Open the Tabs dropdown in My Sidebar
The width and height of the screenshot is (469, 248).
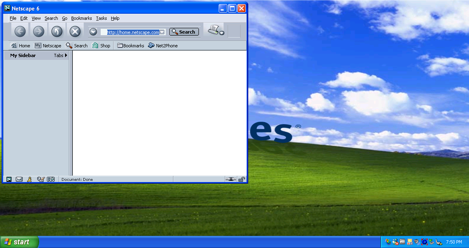[61, 55]
